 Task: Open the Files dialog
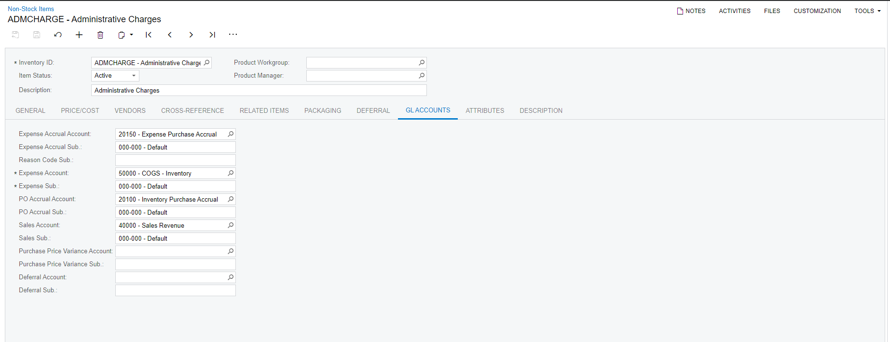pos(772,11)
